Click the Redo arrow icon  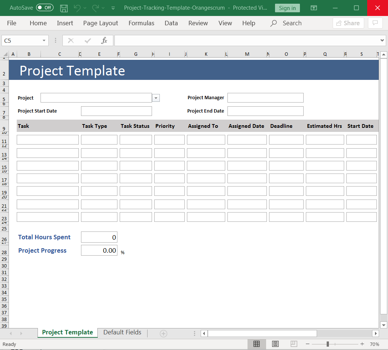tap(96, 8)
